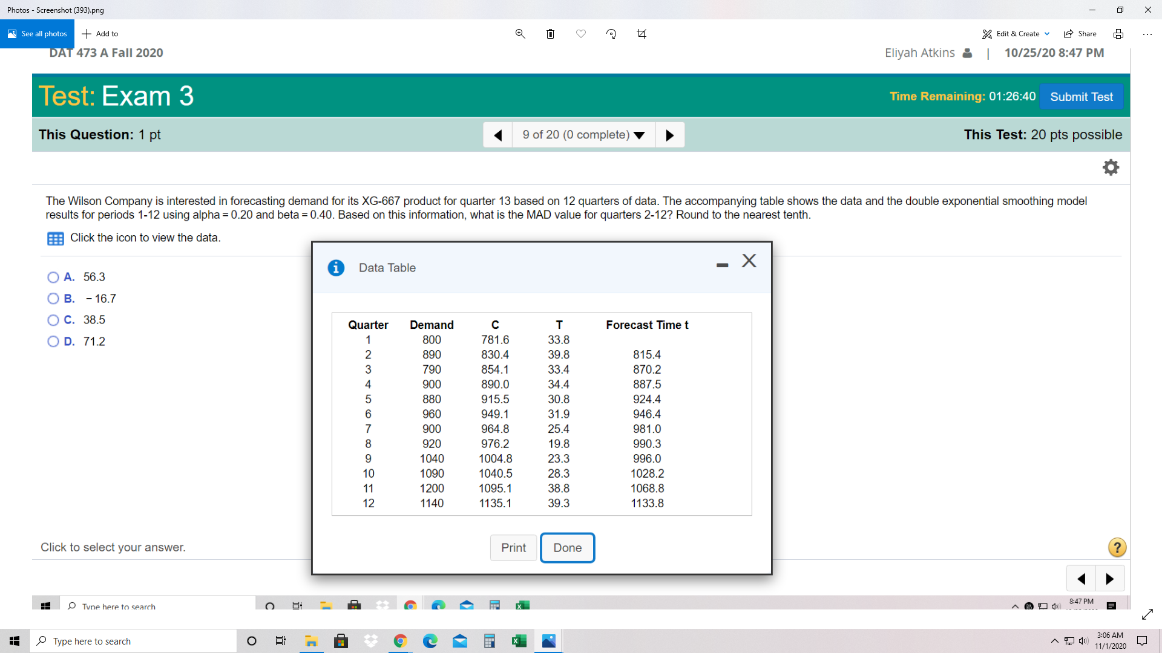Delete the photo with the trash icon
Screen dimensions: 1162x653
[550, 34]
